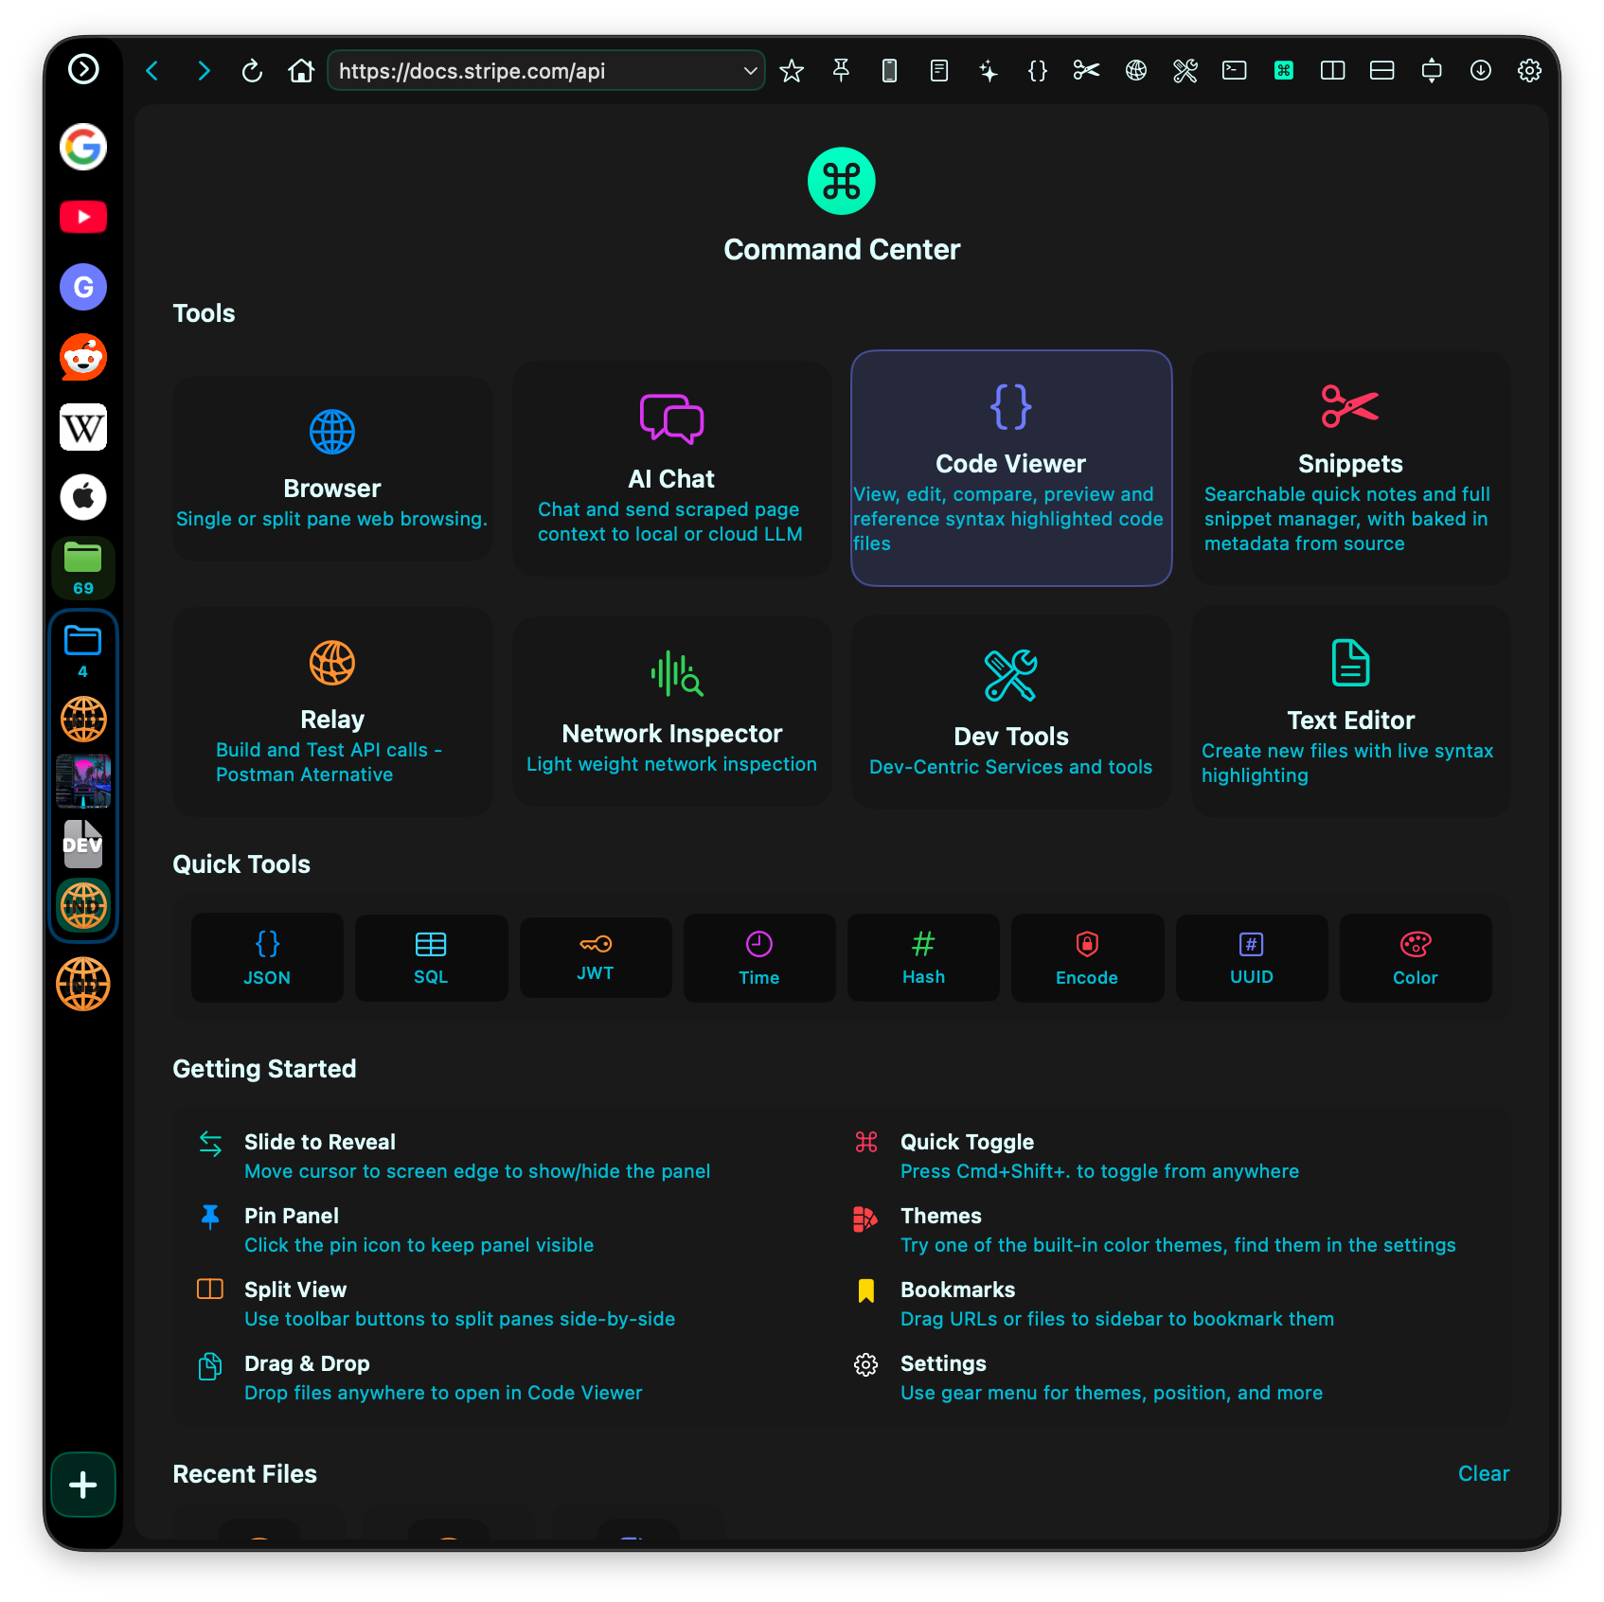Toggle the pin panel icon in toolbar
This screenshot has height=1602, width=1604.
841,70
